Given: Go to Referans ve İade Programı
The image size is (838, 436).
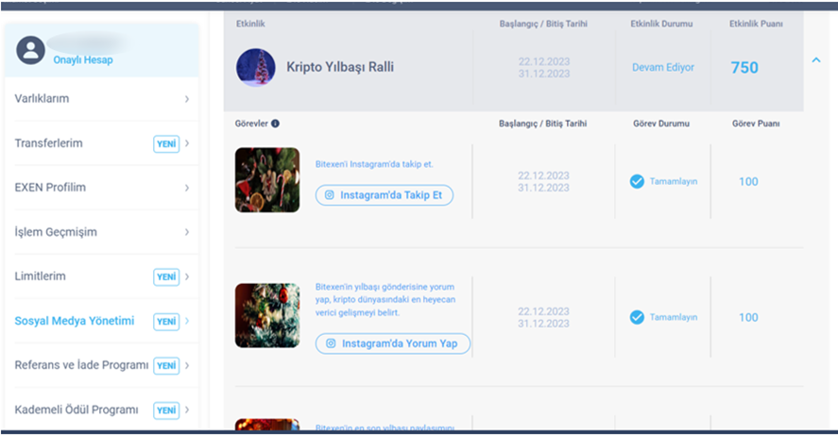Looking at the screenshot, I should click(x=101, y=365).
